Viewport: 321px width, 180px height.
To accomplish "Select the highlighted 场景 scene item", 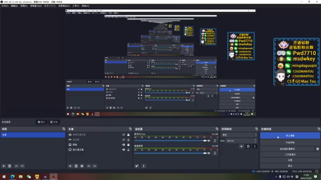I will point(33,135).
